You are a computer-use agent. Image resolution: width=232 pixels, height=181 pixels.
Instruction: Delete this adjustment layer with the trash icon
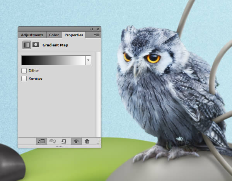point(87,141)
